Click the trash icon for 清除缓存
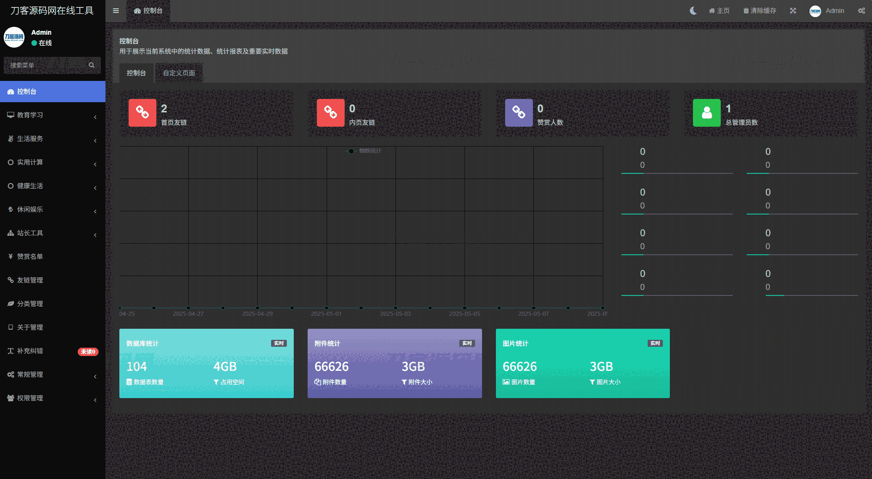Viewport: 872px width, 479px height. (746, 11)
